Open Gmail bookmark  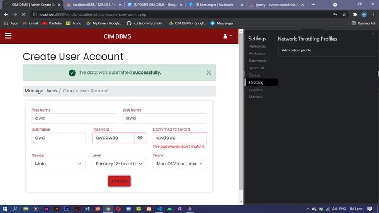pos(30,23)
